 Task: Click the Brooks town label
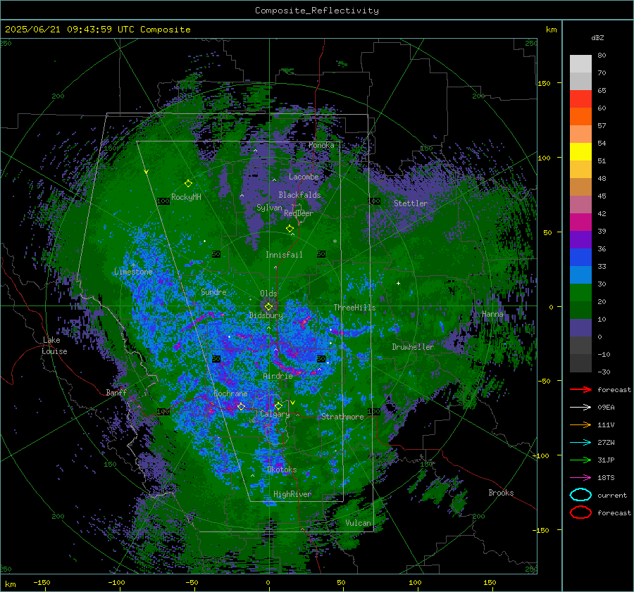501,493
